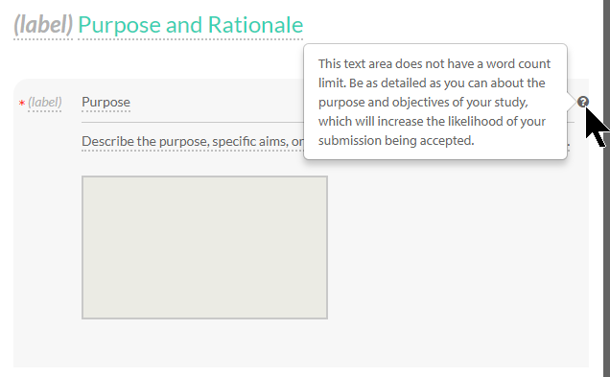Click the bottom border of the Purpose text area
Screen dimensions: 610x377
(204, 318)
